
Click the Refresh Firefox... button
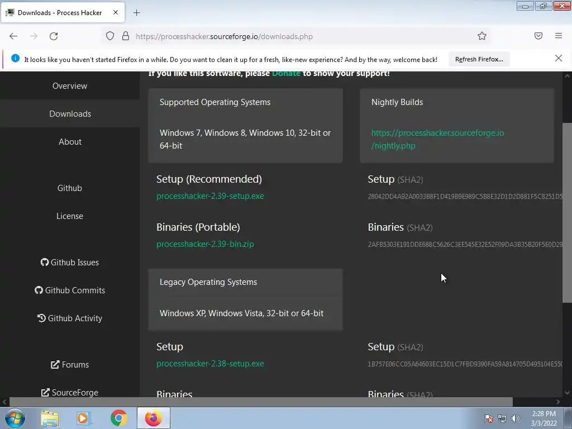479,59
